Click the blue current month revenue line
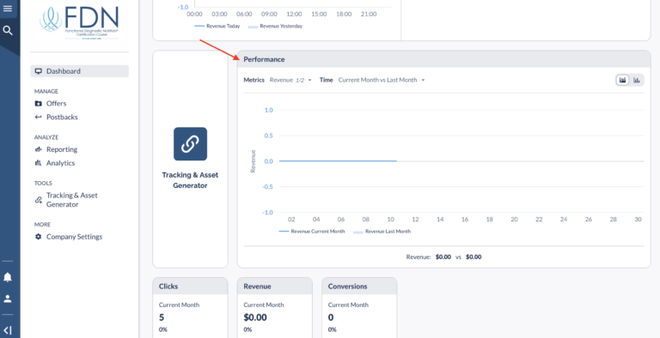Image resolution: width=660 pixels, height=338 pixels. click(338, 161)
